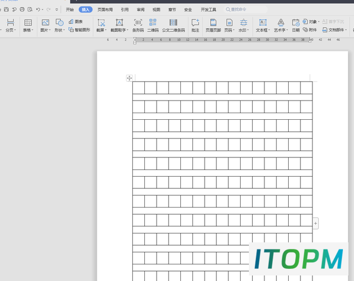Click the 截图取字 screenshot OCR icon
This screenshot has height=281, width=354.
[119, 23]
